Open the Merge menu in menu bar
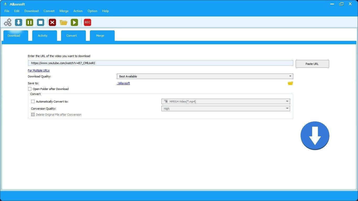 tap(64, 11)
